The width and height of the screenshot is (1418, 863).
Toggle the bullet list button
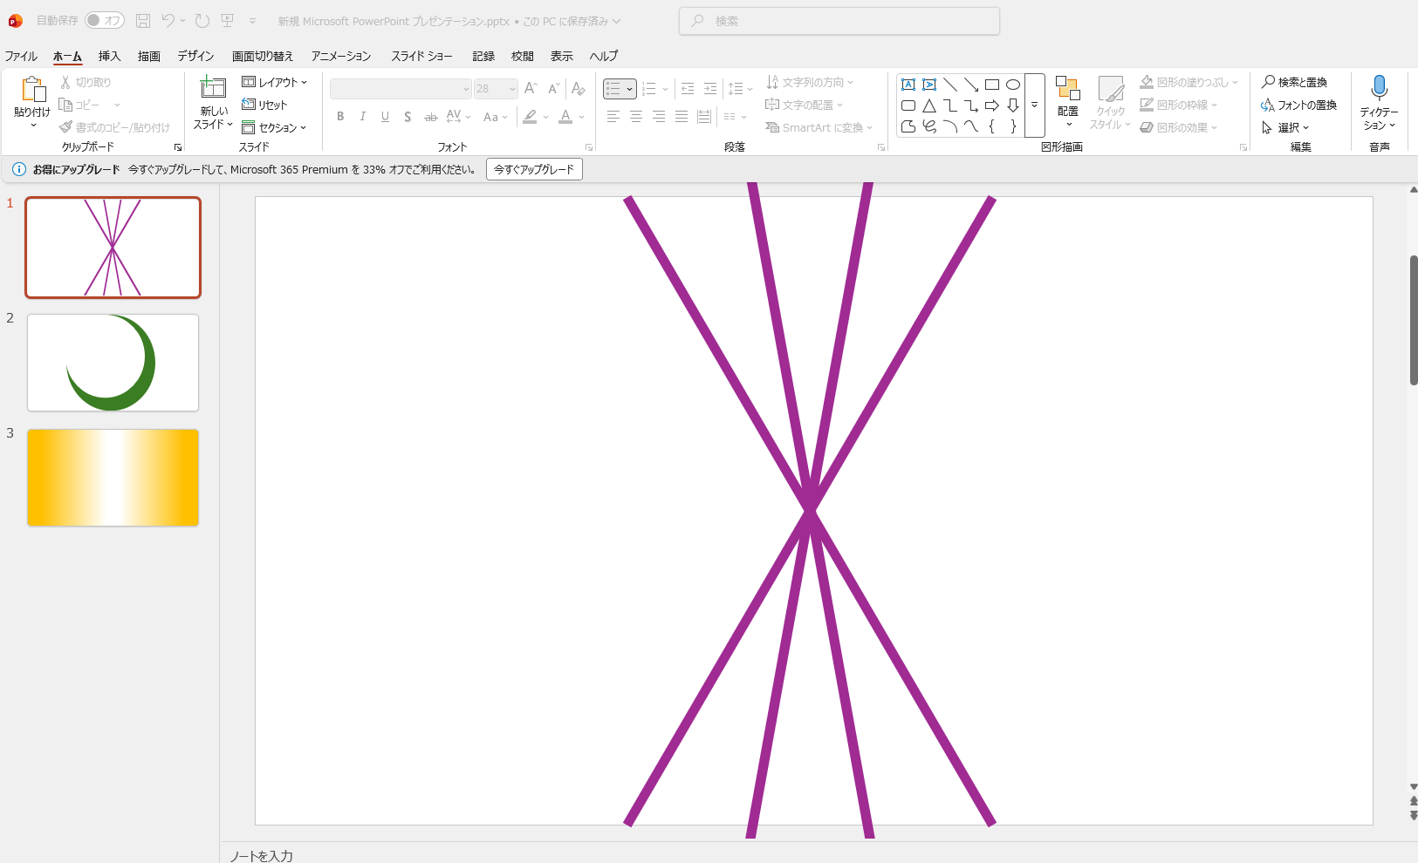613,89
